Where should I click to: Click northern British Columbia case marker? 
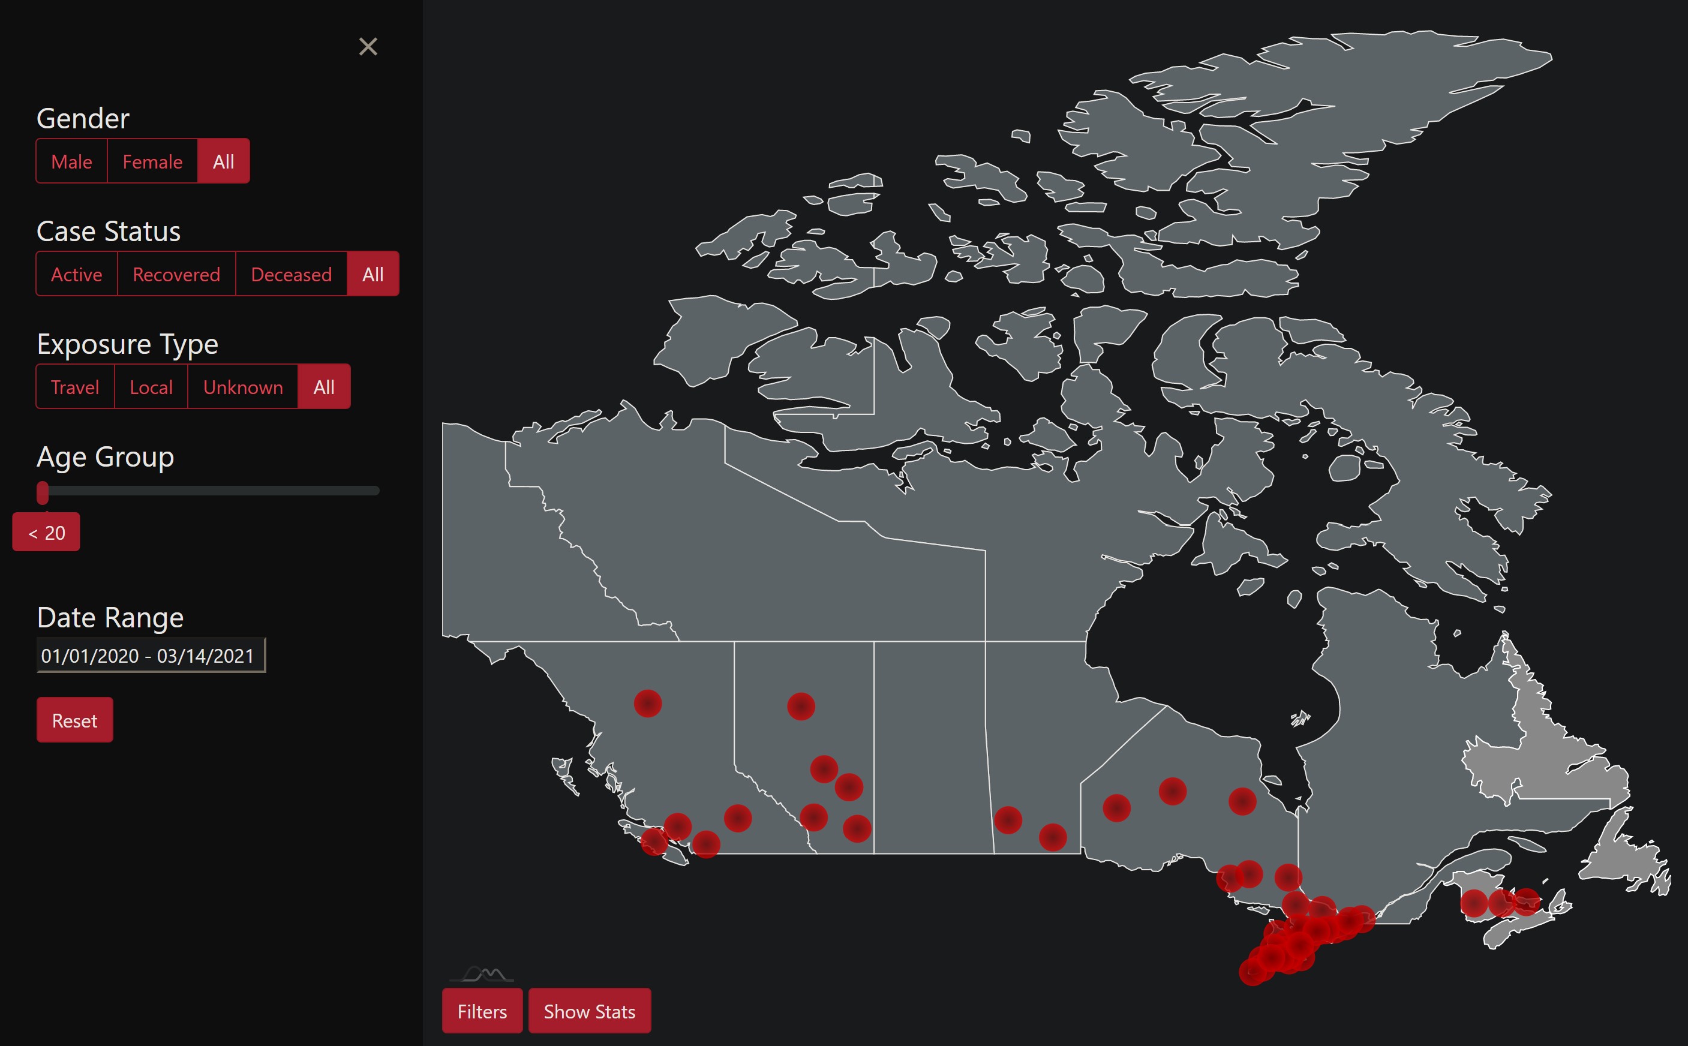pos(647,704)
